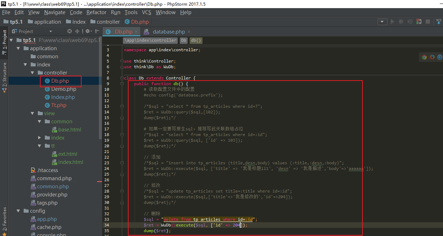Open file in Firefox browser icon
Screen dimensions: 443x236
(432, 57)
